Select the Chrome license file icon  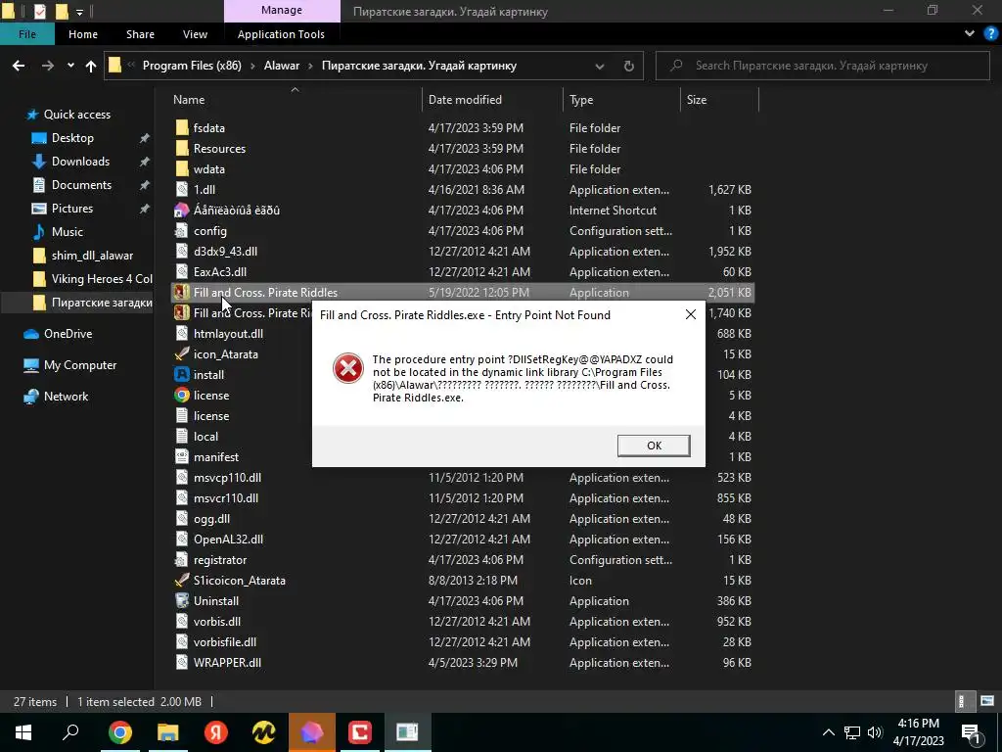click(182, 396)
